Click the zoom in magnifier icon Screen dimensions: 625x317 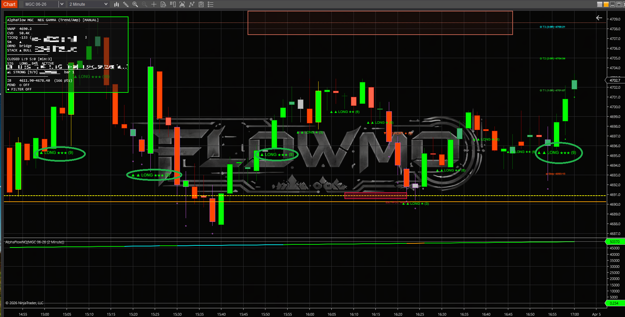coord(135,4)
